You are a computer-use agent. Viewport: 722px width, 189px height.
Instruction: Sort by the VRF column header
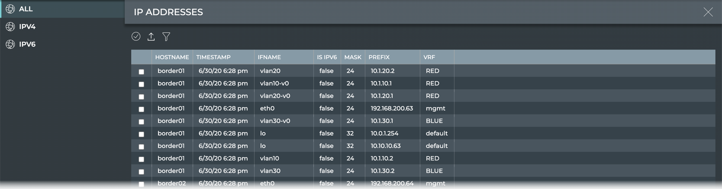pyautogui.click(x=429, y=57)
